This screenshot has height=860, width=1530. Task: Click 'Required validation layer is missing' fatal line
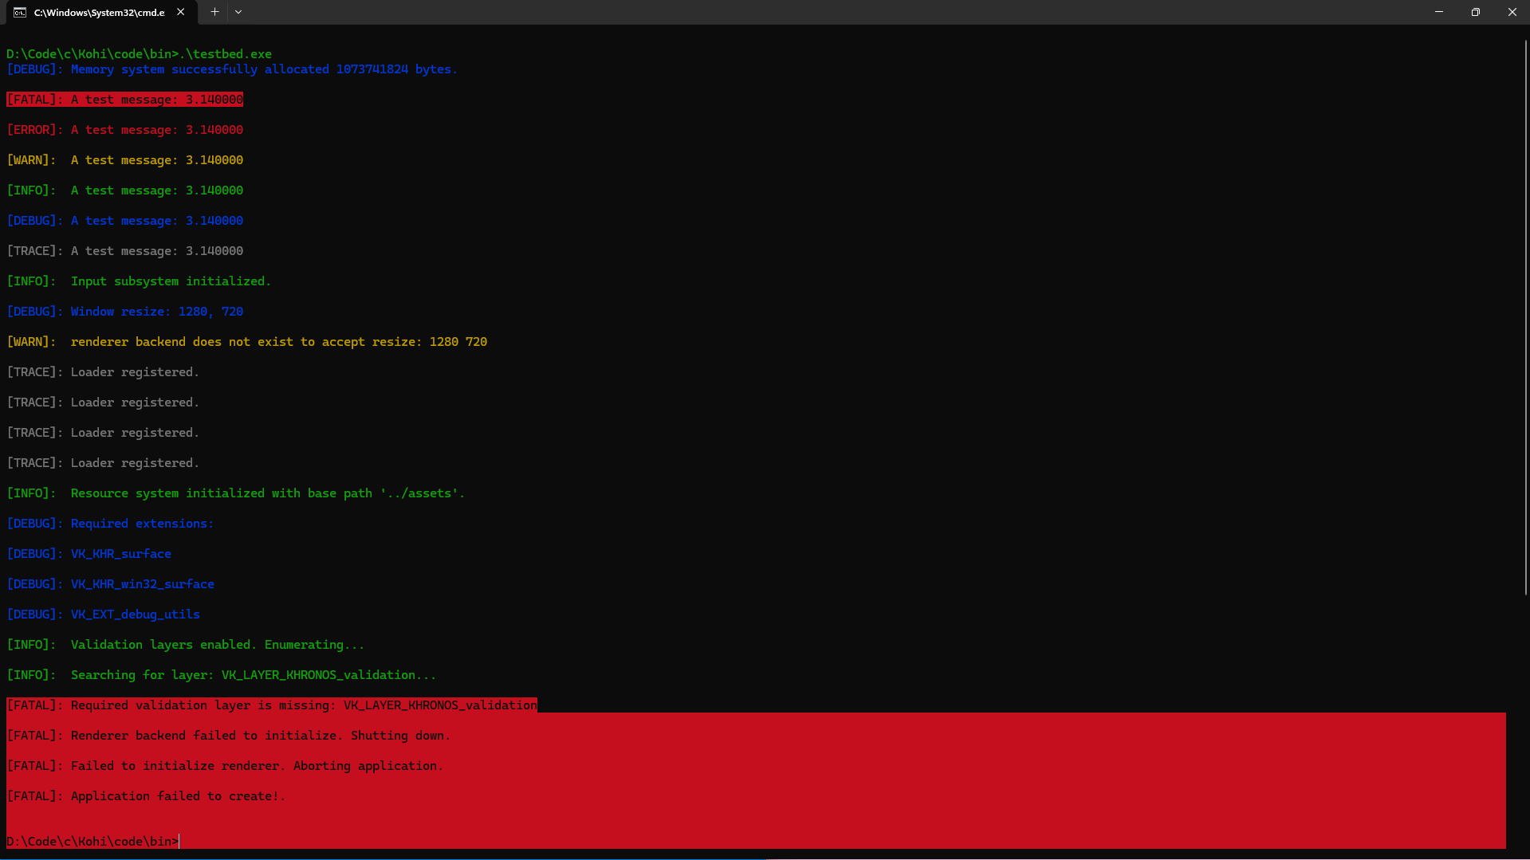(x=272, y=705)
